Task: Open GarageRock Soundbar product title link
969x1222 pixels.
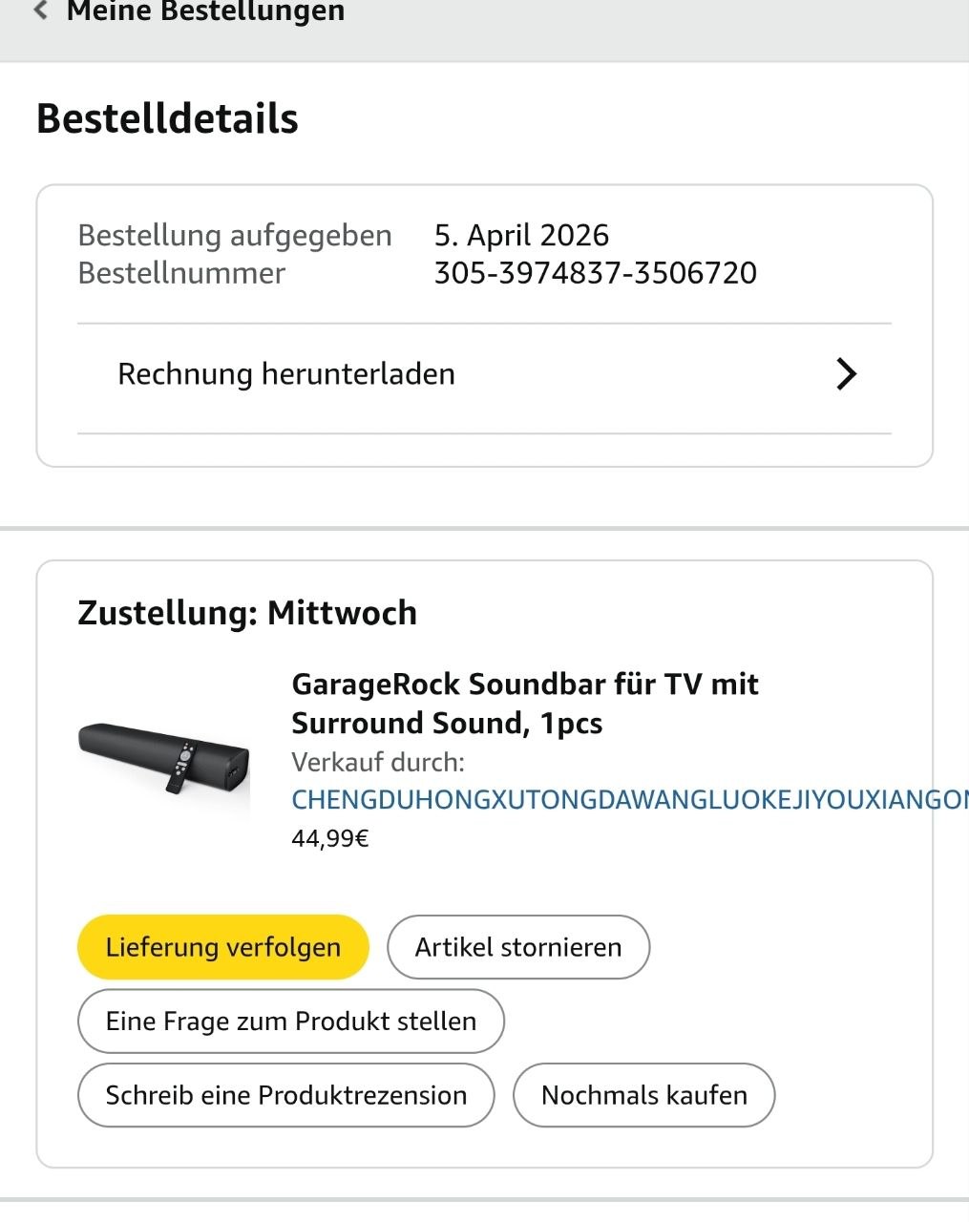Action: [x=524, y=704]
